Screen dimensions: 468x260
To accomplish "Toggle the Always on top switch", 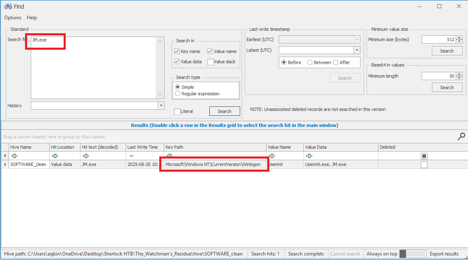I will pyautogui.click(x=412, y=254).
